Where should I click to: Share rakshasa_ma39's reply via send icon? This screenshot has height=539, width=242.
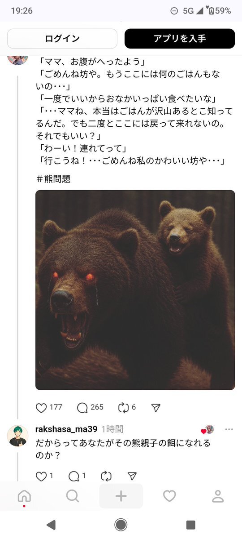pos(132,476)
